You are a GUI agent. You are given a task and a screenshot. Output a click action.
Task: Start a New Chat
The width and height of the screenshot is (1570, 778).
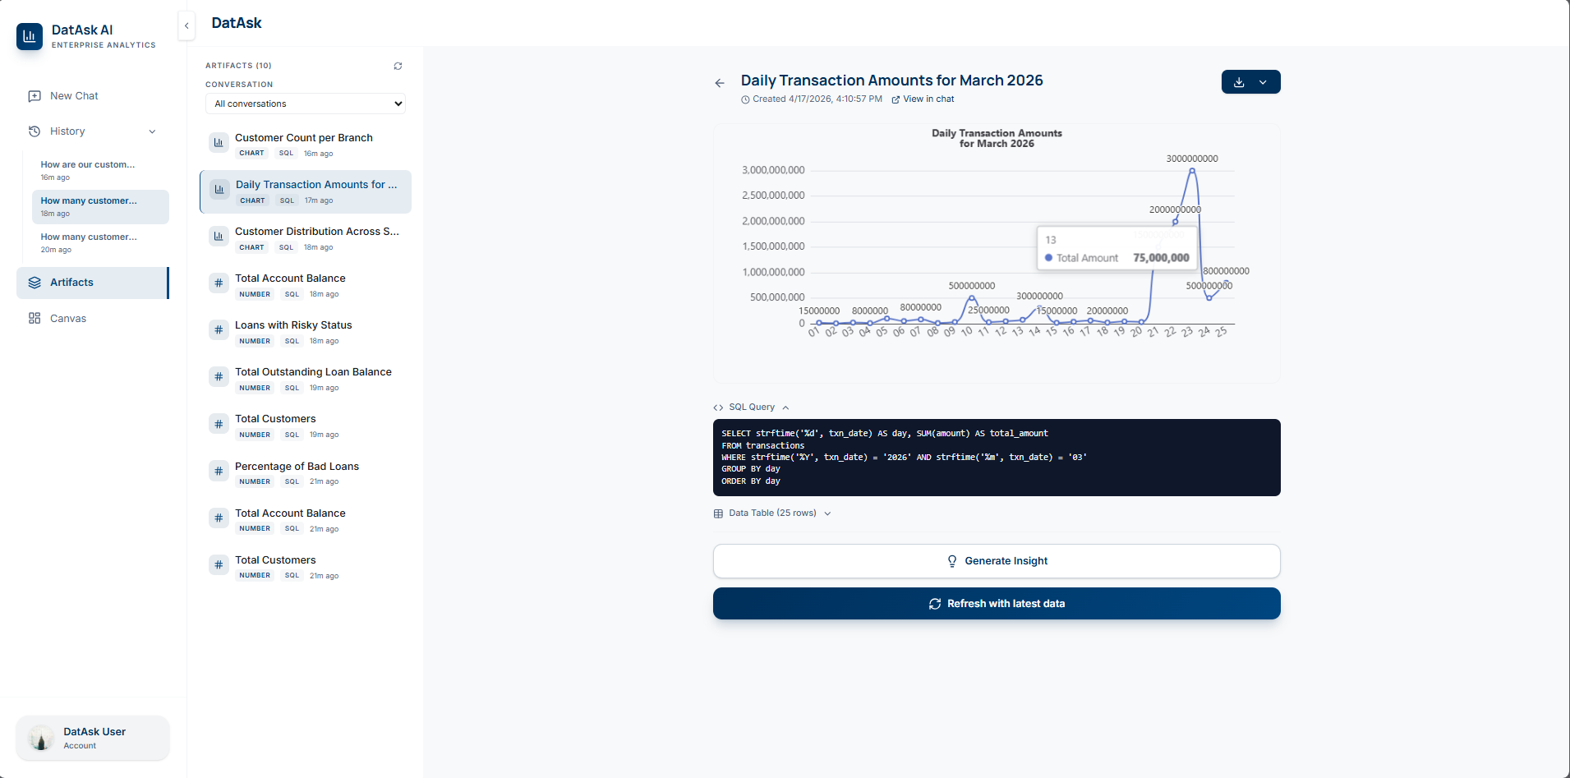(x=93, y=96)
